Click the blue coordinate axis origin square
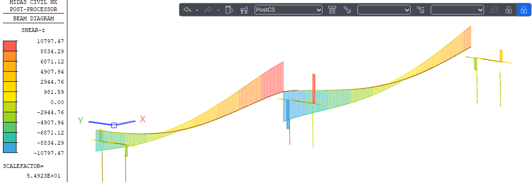Viewport: 532px width, 182px height. coord(114,125)
